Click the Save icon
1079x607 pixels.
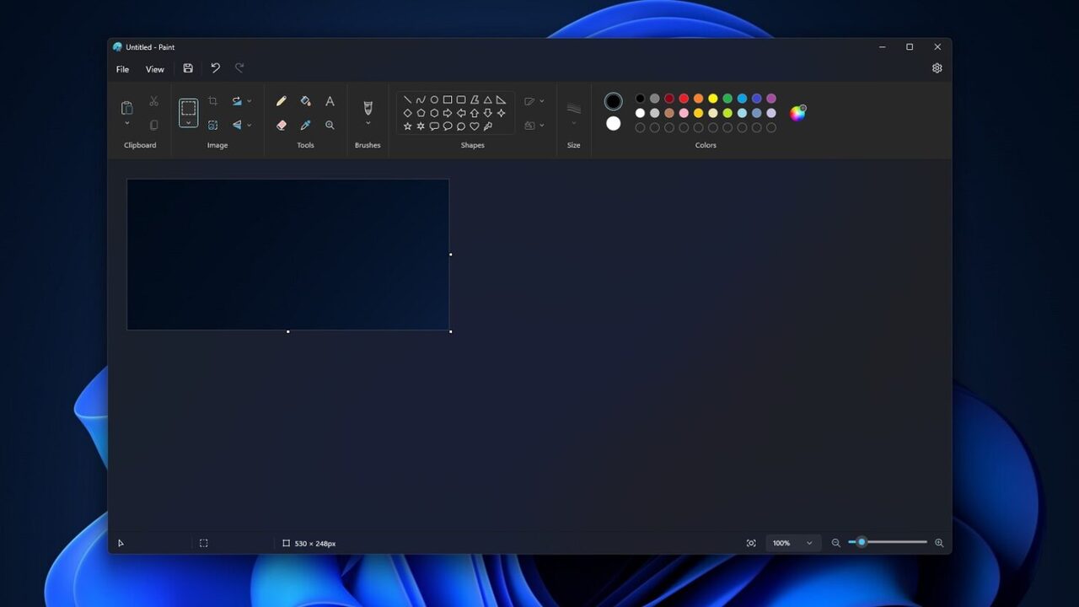point(188,68)
